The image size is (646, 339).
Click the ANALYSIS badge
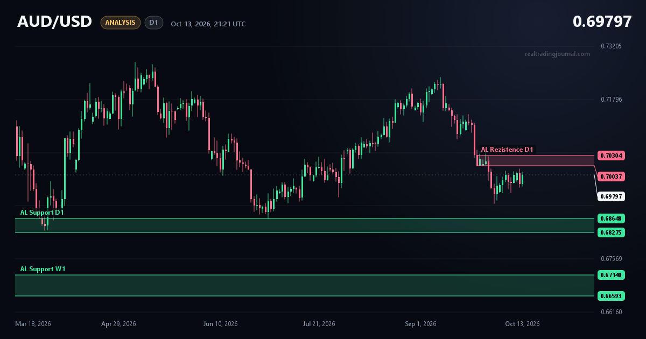(120, 23)
